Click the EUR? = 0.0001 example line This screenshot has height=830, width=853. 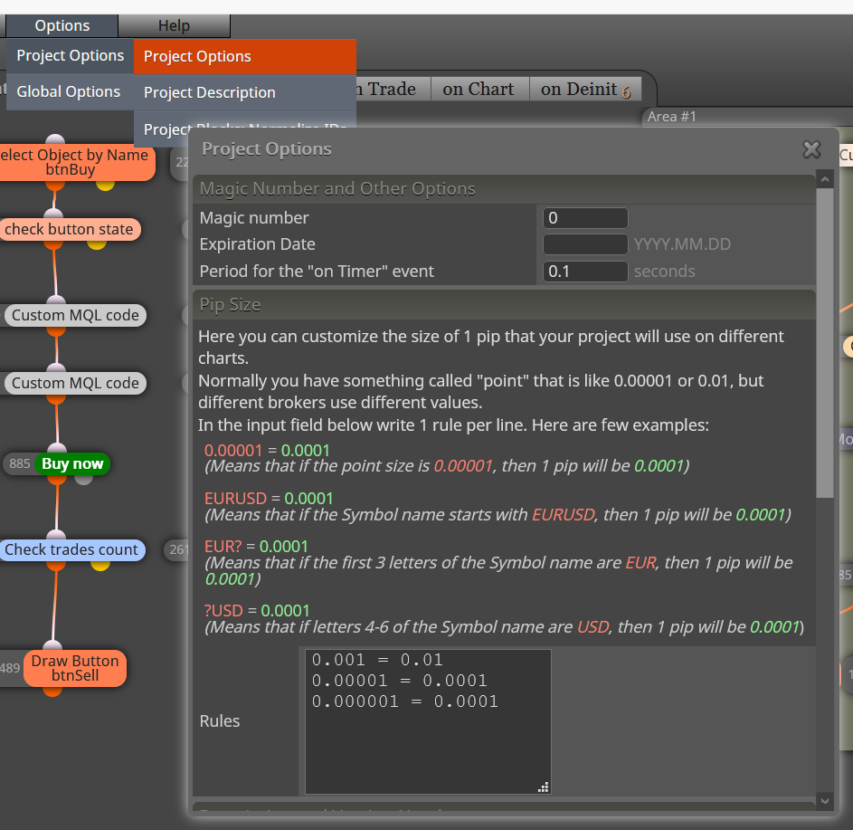tap(256, 547)
